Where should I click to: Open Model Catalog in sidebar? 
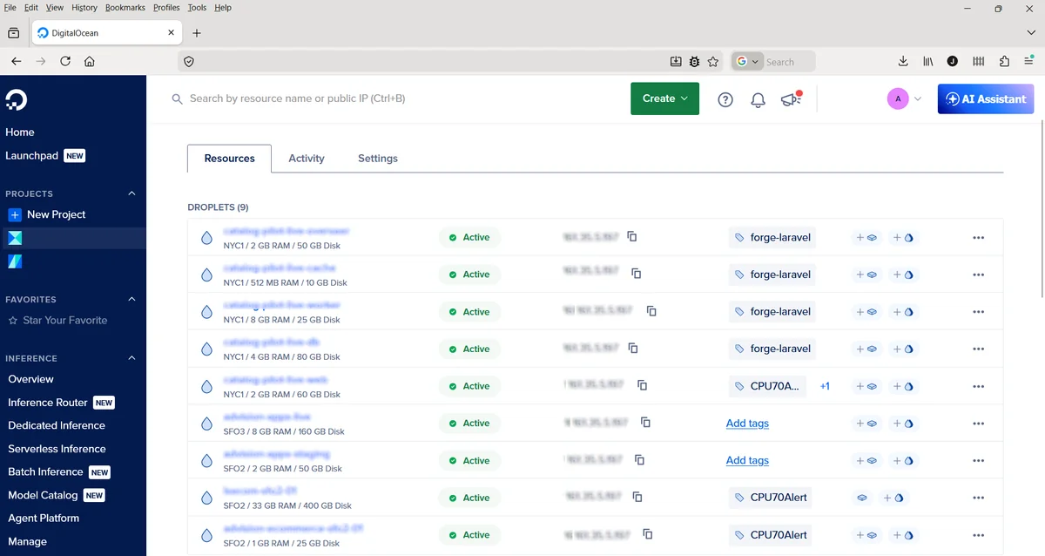tap(44, 495)
